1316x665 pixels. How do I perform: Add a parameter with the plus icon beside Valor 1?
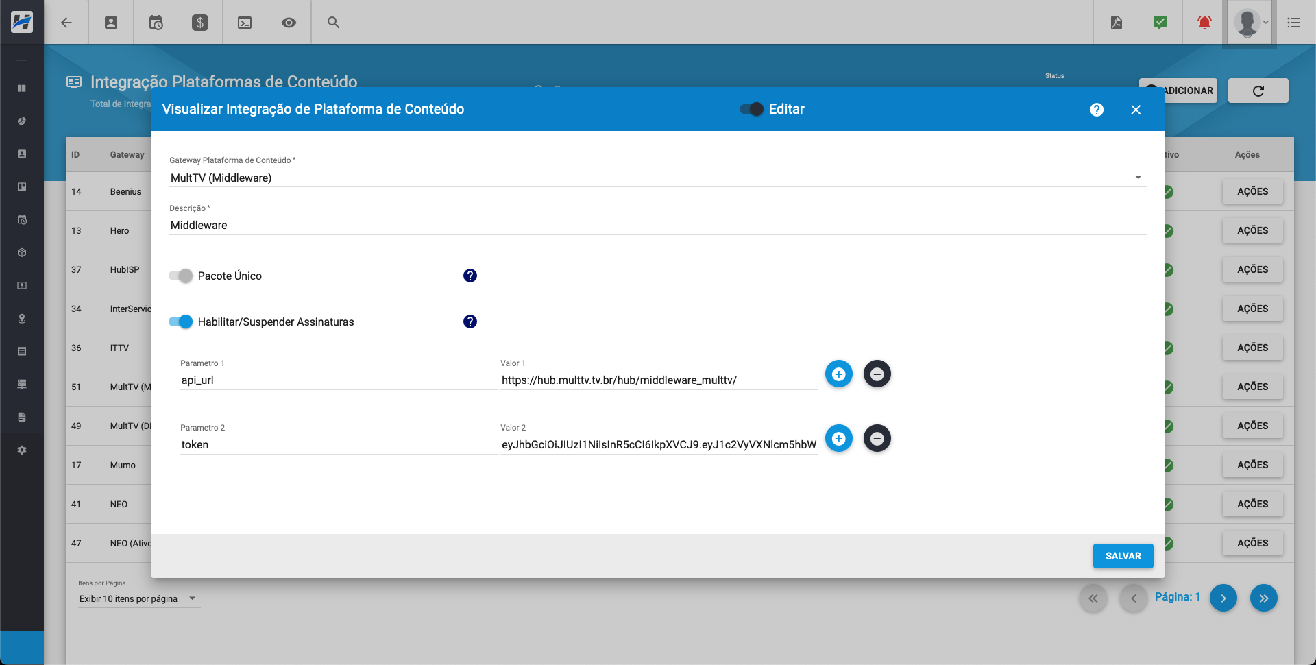[x=839, y=374]
